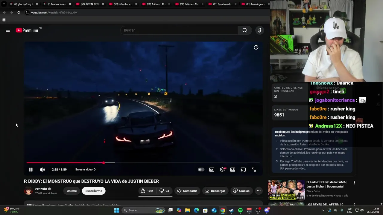The height and width of the screenshot is (215, 383).
Task: Enter fullscreen with the expand icon
Action: (x=254, y=170)
